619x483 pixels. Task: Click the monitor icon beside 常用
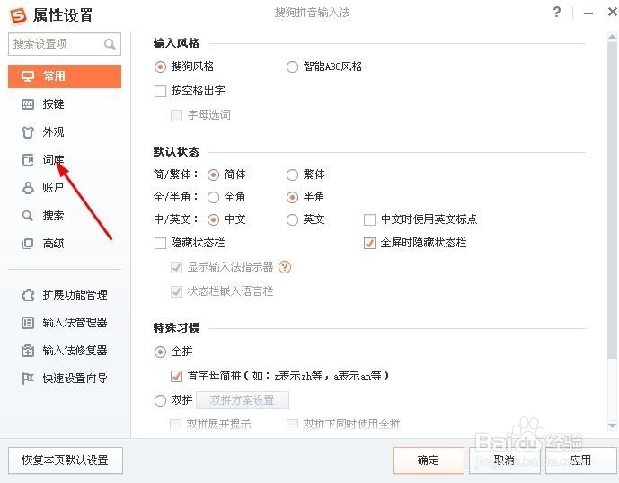27,76
